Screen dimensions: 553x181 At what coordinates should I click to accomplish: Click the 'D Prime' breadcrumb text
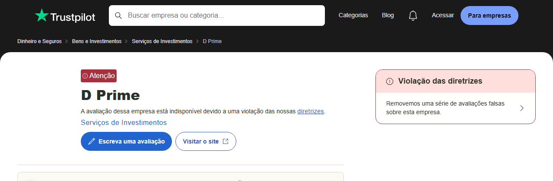pos(212,41)
